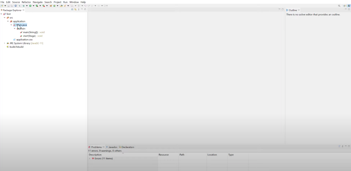Image resolution: width=351 pixels, height=171 pixels.
Task: Collapse the Main.java tree node
Action: [11, 25]
